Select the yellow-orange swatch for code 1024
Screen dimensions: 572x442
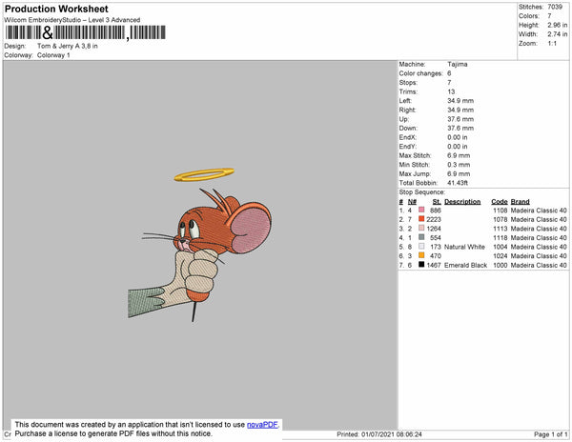421,255
